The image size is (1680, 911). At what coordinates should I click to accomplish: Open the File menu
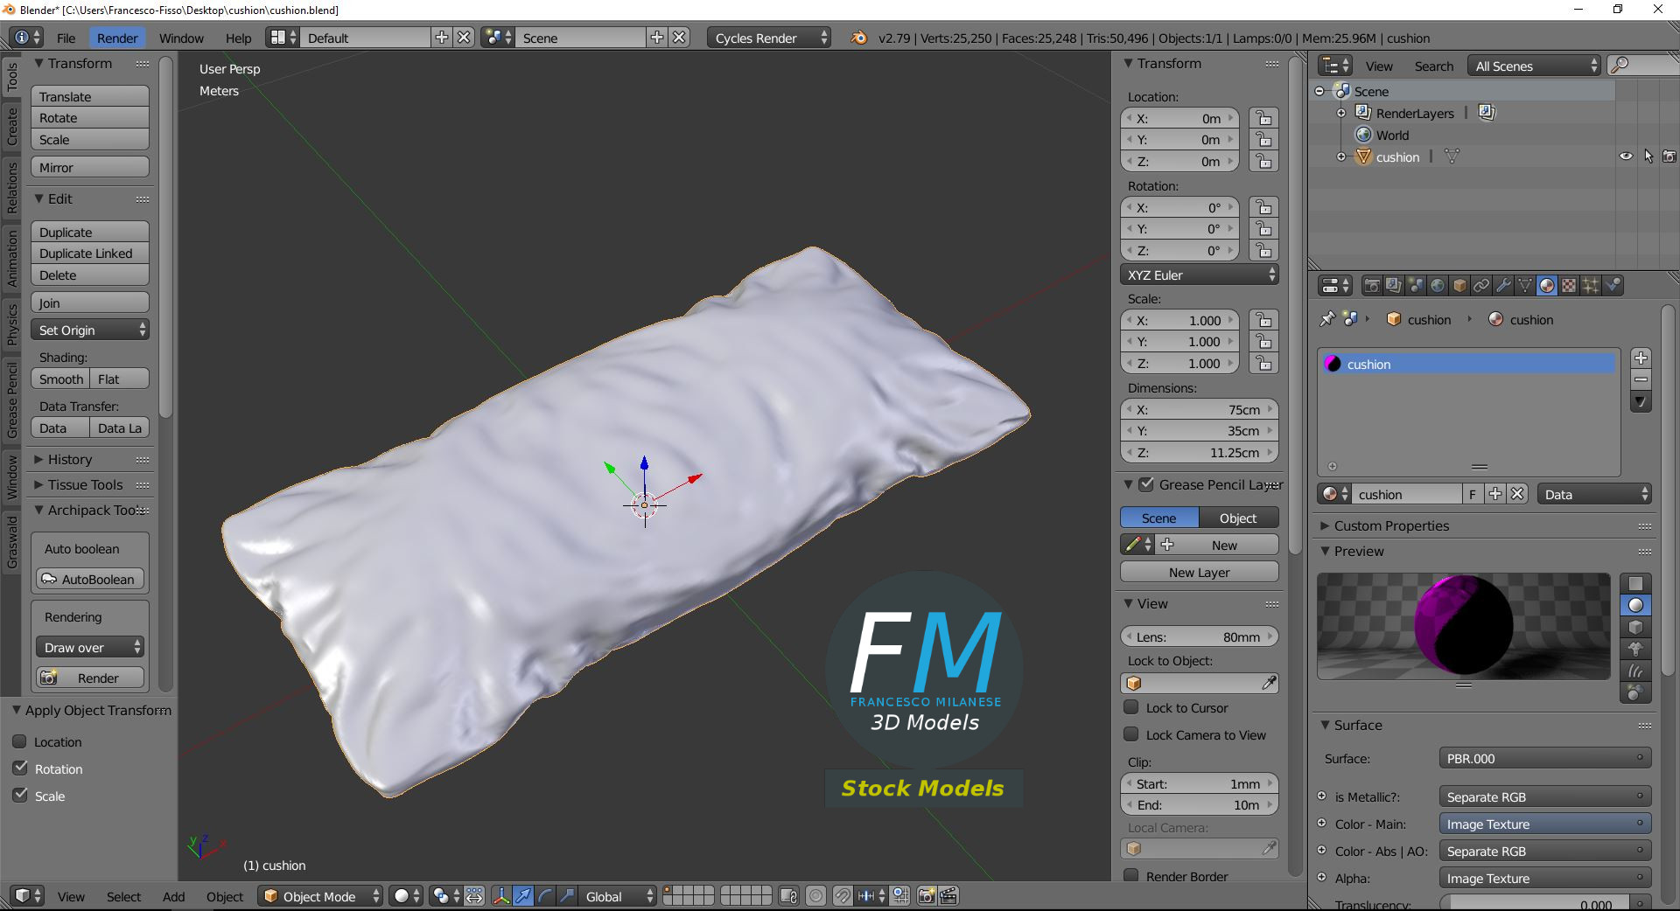coord(66,38)
